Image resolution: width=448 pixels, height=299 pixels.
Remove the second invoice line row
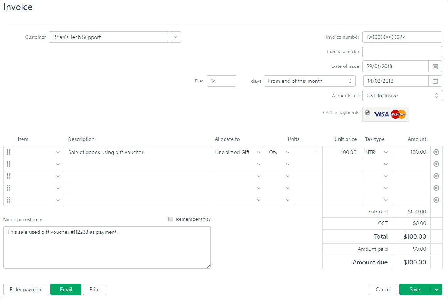coord(436,164)
